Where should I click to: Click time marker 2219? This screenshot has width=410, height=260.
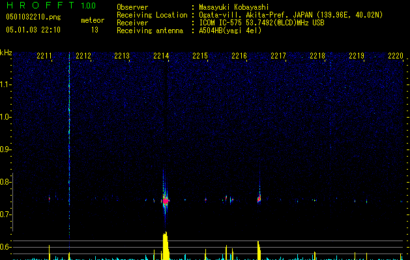(x=357, y=56)
